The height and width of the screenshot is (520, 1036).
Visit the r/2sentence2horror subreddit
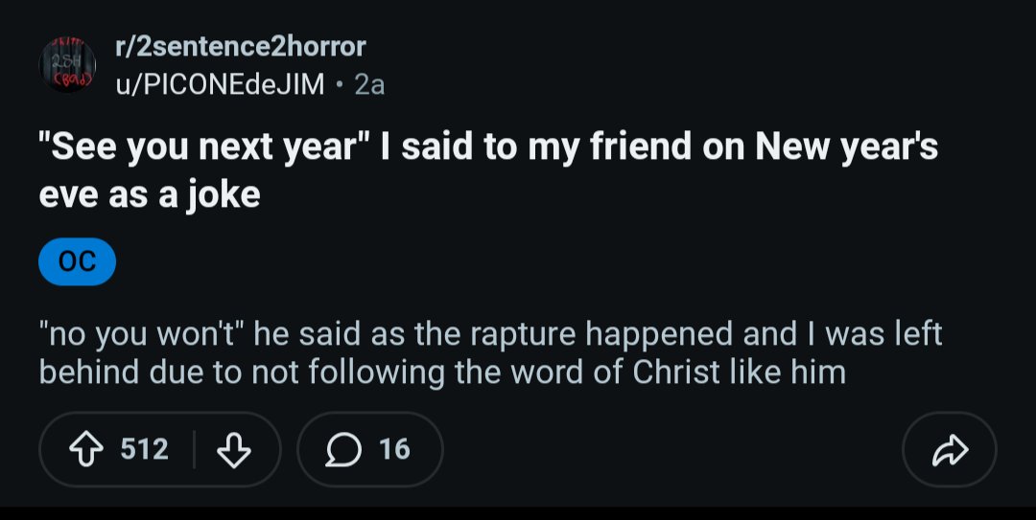241,46
